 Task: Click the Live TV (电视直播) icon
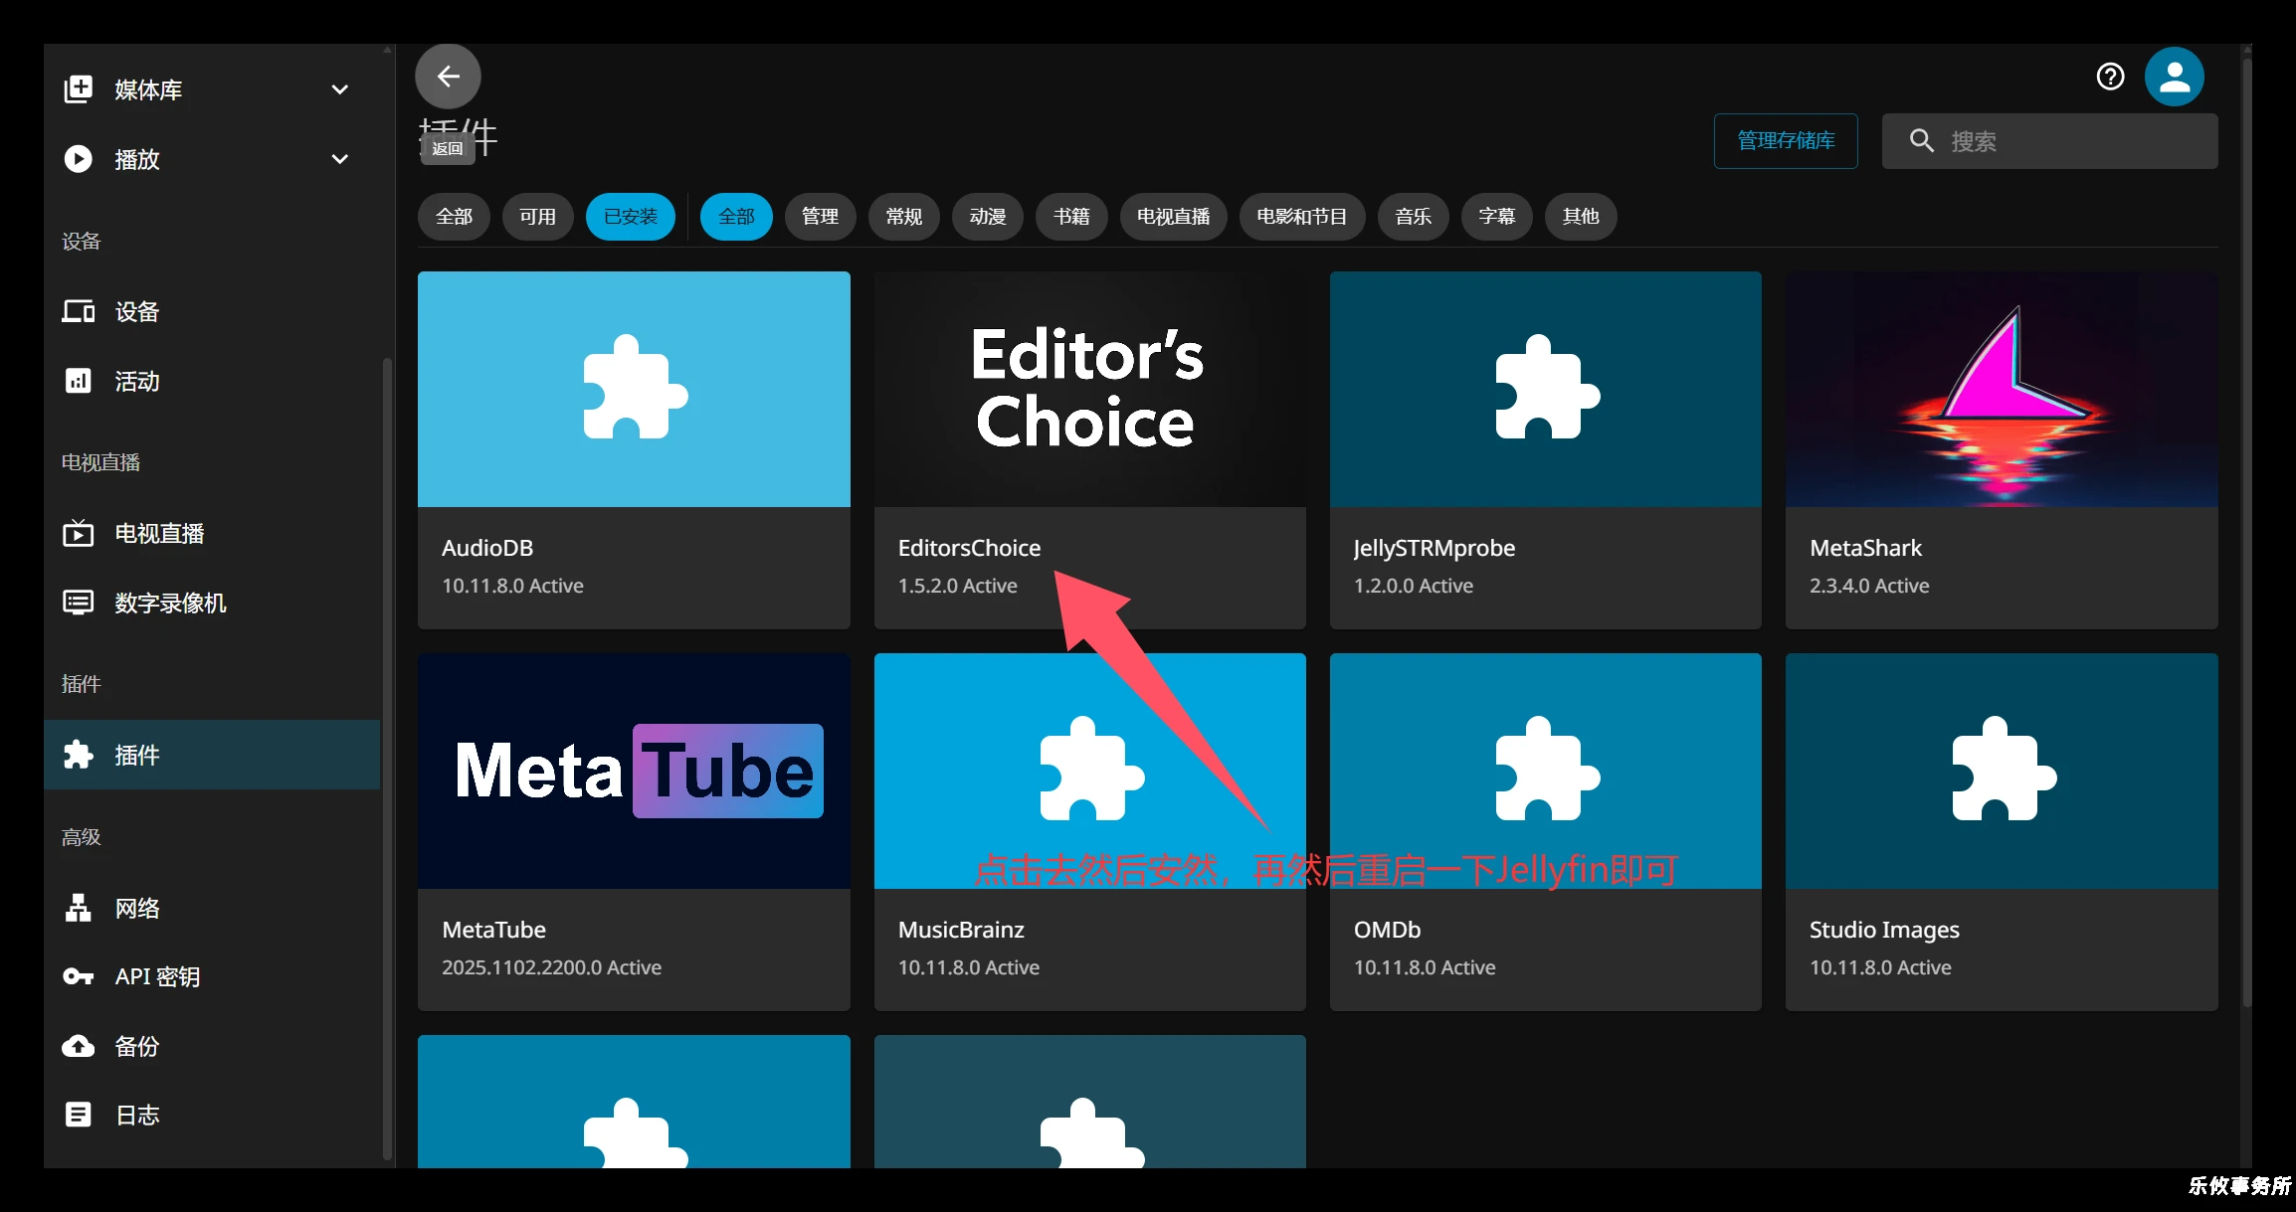(x=79, y=533)
